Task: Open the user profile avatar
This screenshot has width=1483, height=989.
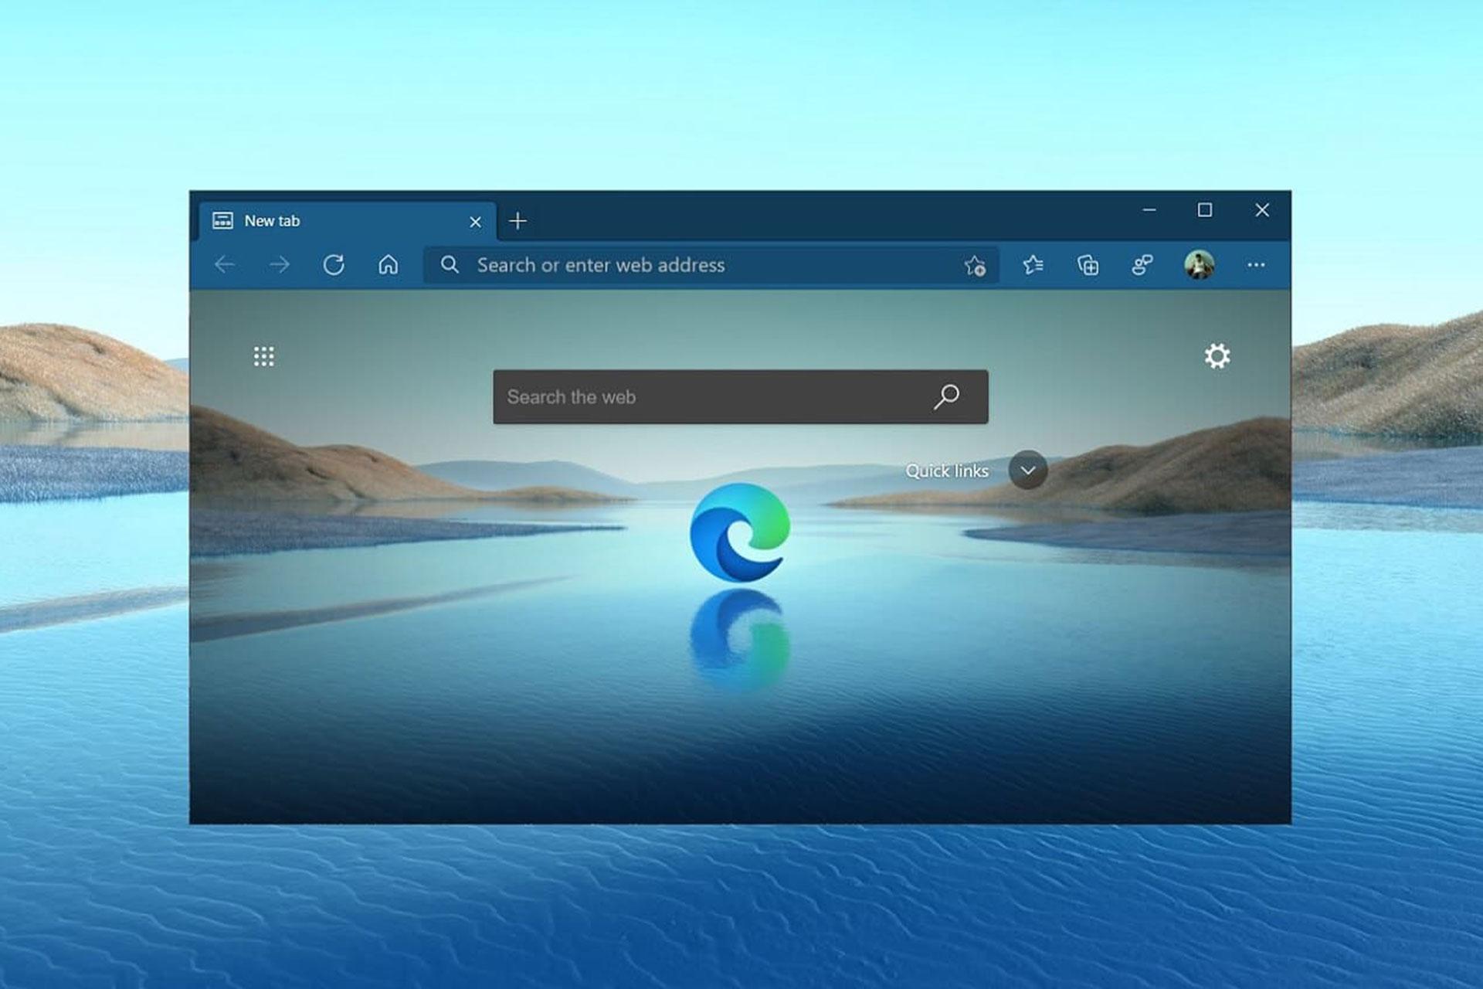Action: click(x=1199, y=265)
